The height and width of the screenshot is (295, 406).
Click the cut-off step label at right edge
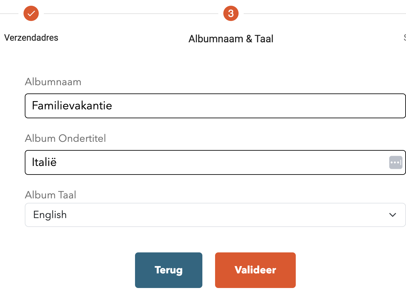405,38
